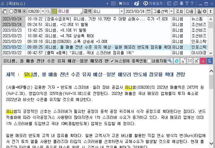Click article pane scrollbar down arrow
Image resolution: width=215 pixels, height=148 pixels.
(x=211, y=143)
